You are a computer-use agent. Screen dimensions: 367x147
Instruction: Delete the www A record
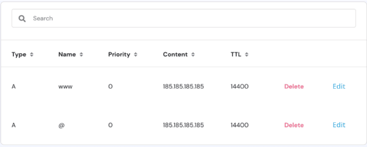[x=294, y=87]
